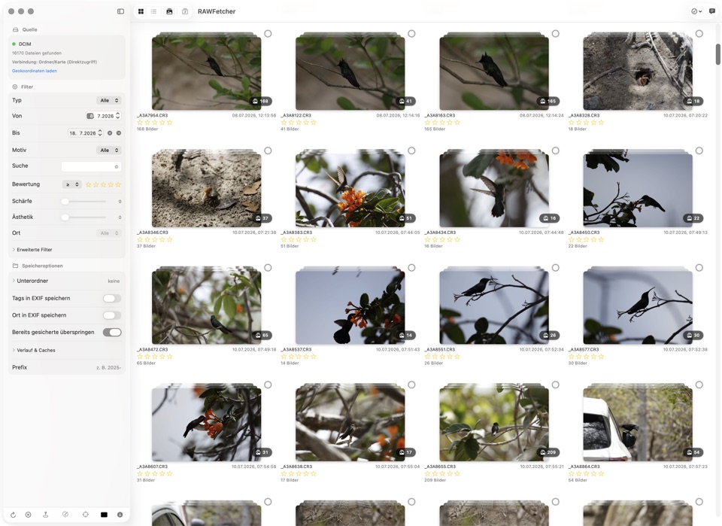
Task: Open the Bewertung comparison operator dropdown
Action: [72, 184]
